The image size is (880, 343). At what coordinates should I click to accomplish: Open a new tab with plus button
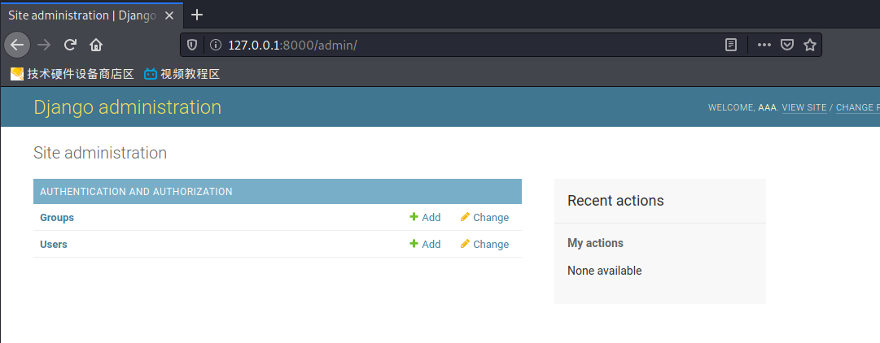tap(197, 15)
